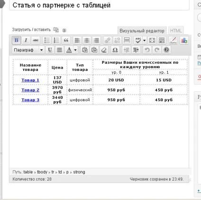Redo the last action
201x200 pixels.
(x=157, y=50)
